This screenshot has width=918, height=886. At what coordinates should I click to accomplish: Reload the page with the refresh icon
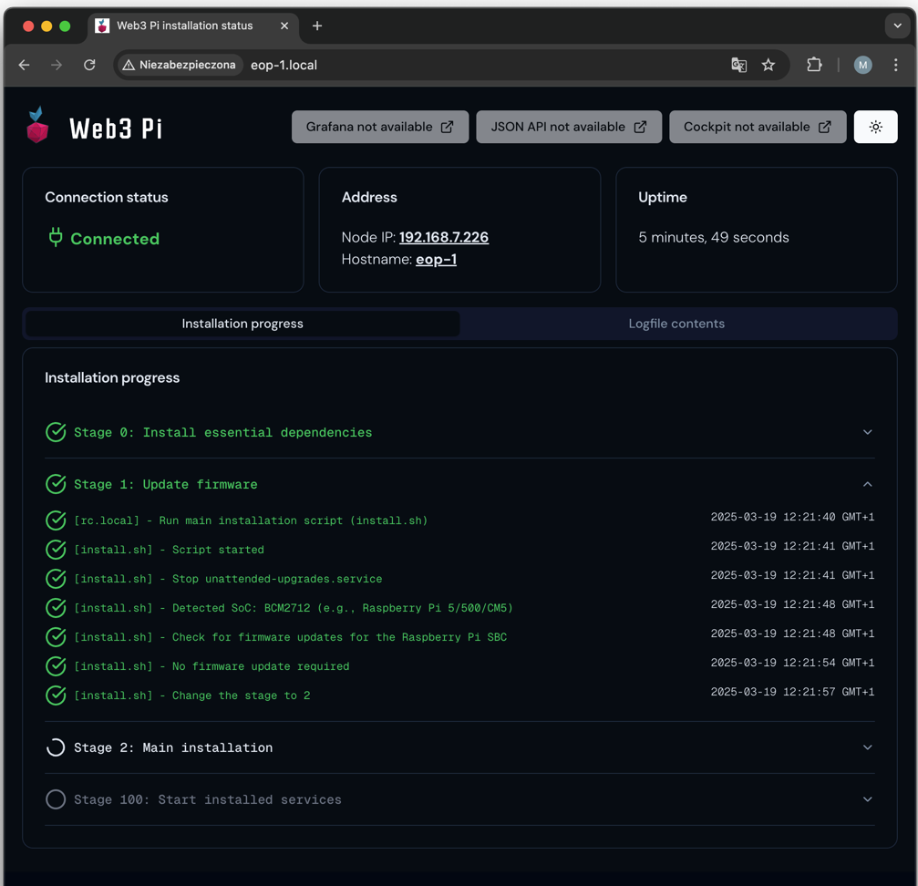click(89, 65)
